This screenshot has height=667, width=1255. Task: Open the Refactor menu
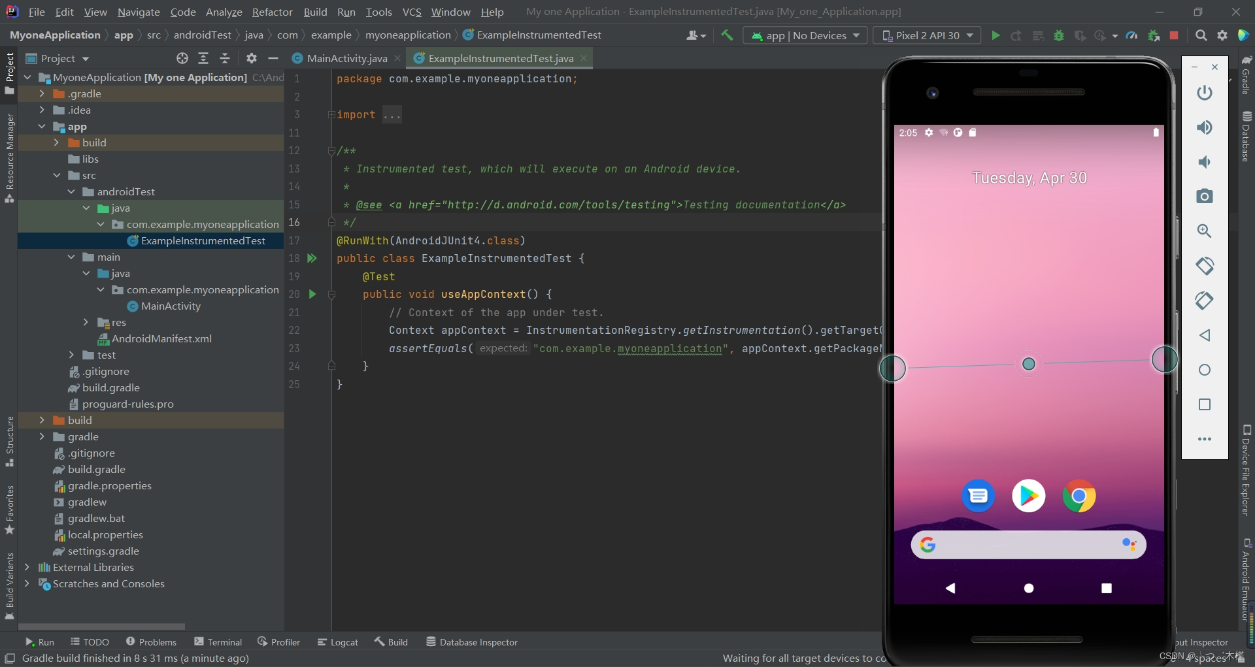coord(273,12)
